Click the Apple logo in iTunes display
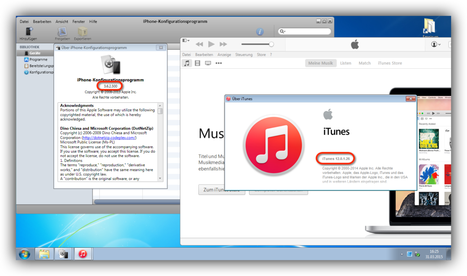Image resolution: width=467 pixels, height=276 pixels. click(355, 45)
